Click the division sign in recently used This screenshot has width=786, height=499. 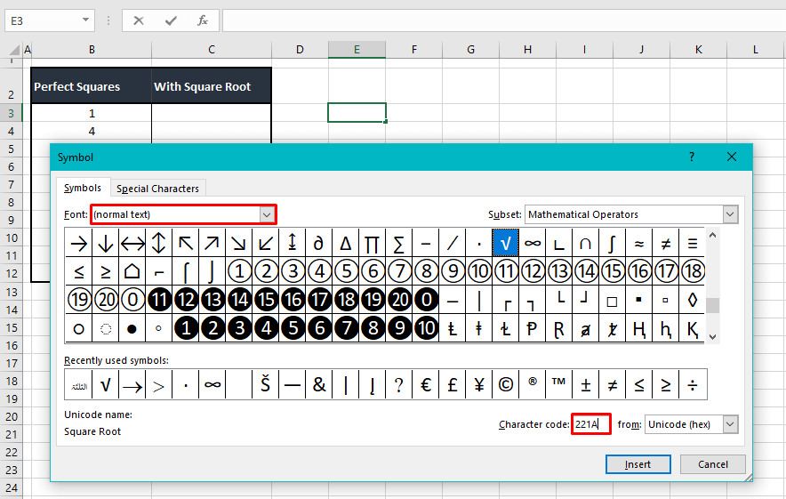[x=693, y=385]
